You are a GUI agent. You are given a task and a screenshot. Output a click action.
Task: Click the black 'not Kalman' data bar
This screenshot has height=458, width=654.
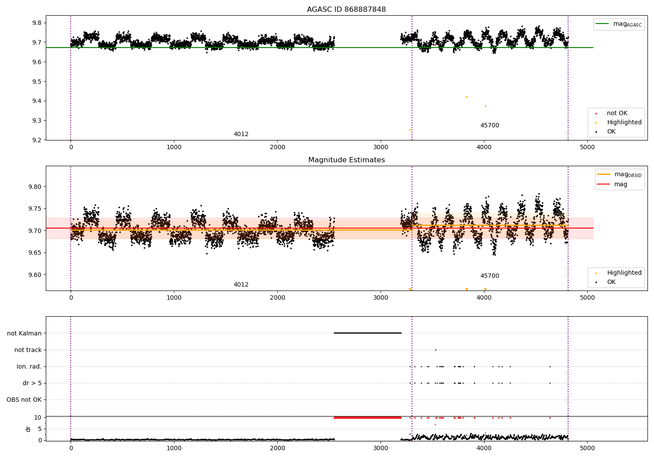tap(368, 333)
